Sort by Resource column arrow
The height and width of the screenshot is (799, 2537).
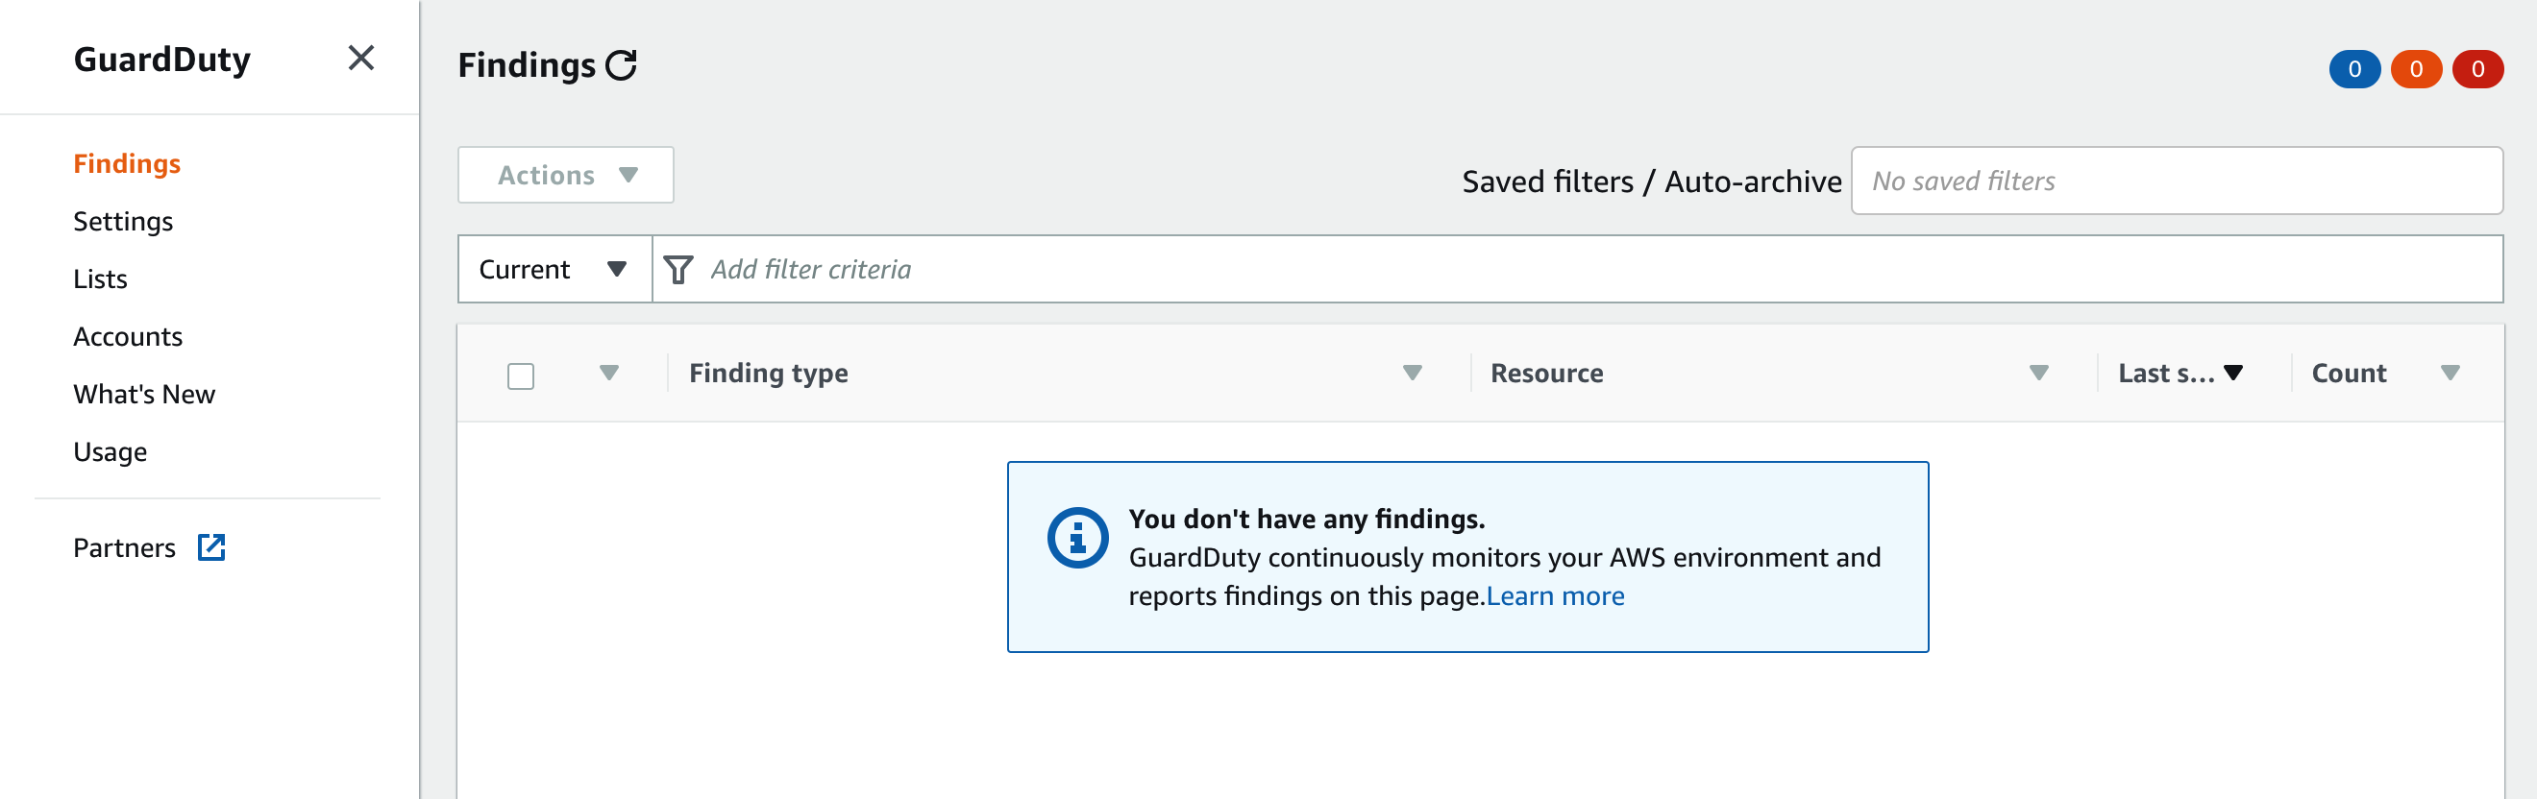click(2039, 373)
